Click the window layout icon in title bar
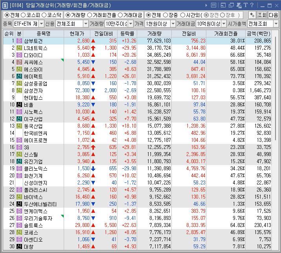This screenshot has width=281, height=253. pyautogui.click(x=223, y=6)
